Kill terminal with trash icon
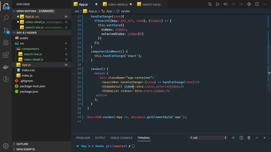This screenshot has width=271, height=152. click(x=249, y=138)
